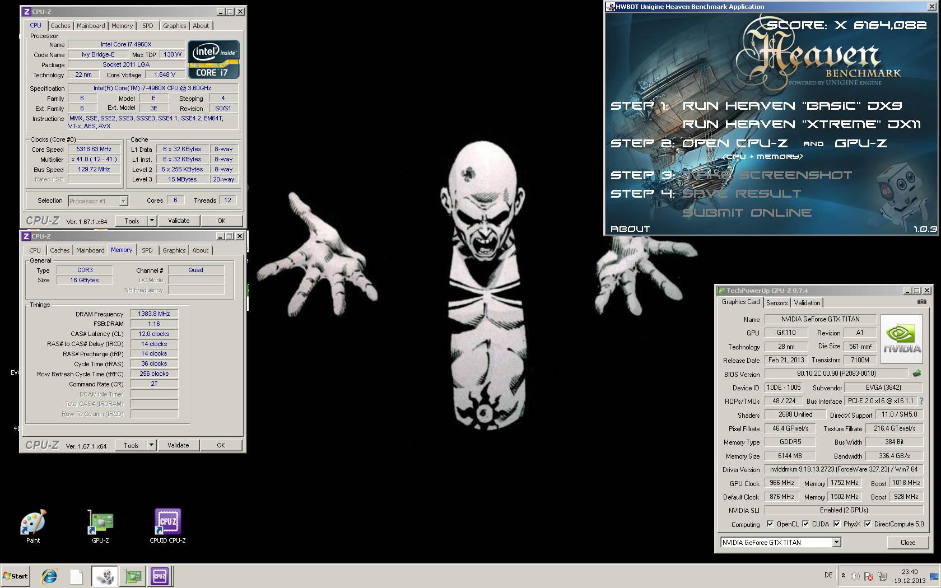Click OK in top CPU-Z window

click(221, 221)
